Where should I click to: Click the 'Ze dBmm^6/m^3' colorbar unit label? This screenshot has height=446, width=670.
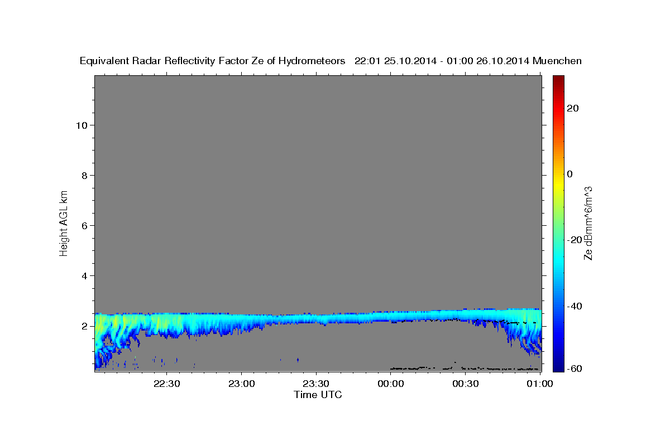588,223
